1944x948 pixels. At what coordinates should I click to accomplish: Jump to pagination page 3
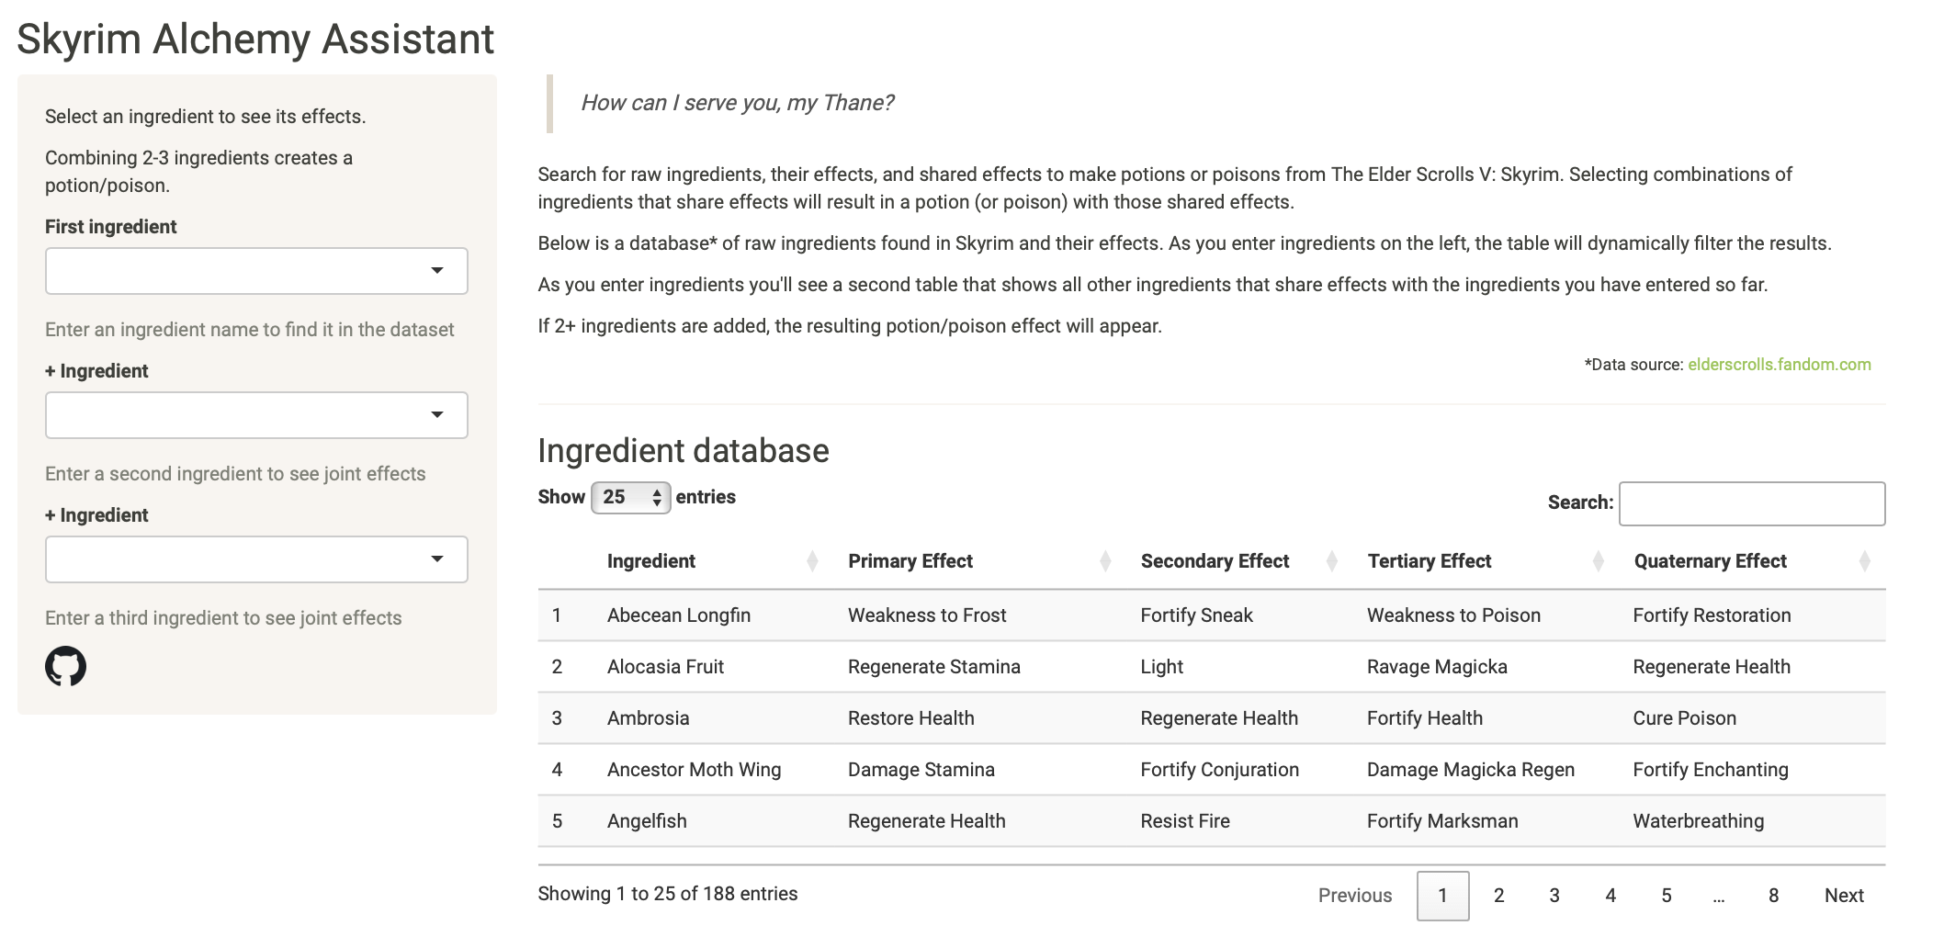[x=1554, y=896]
